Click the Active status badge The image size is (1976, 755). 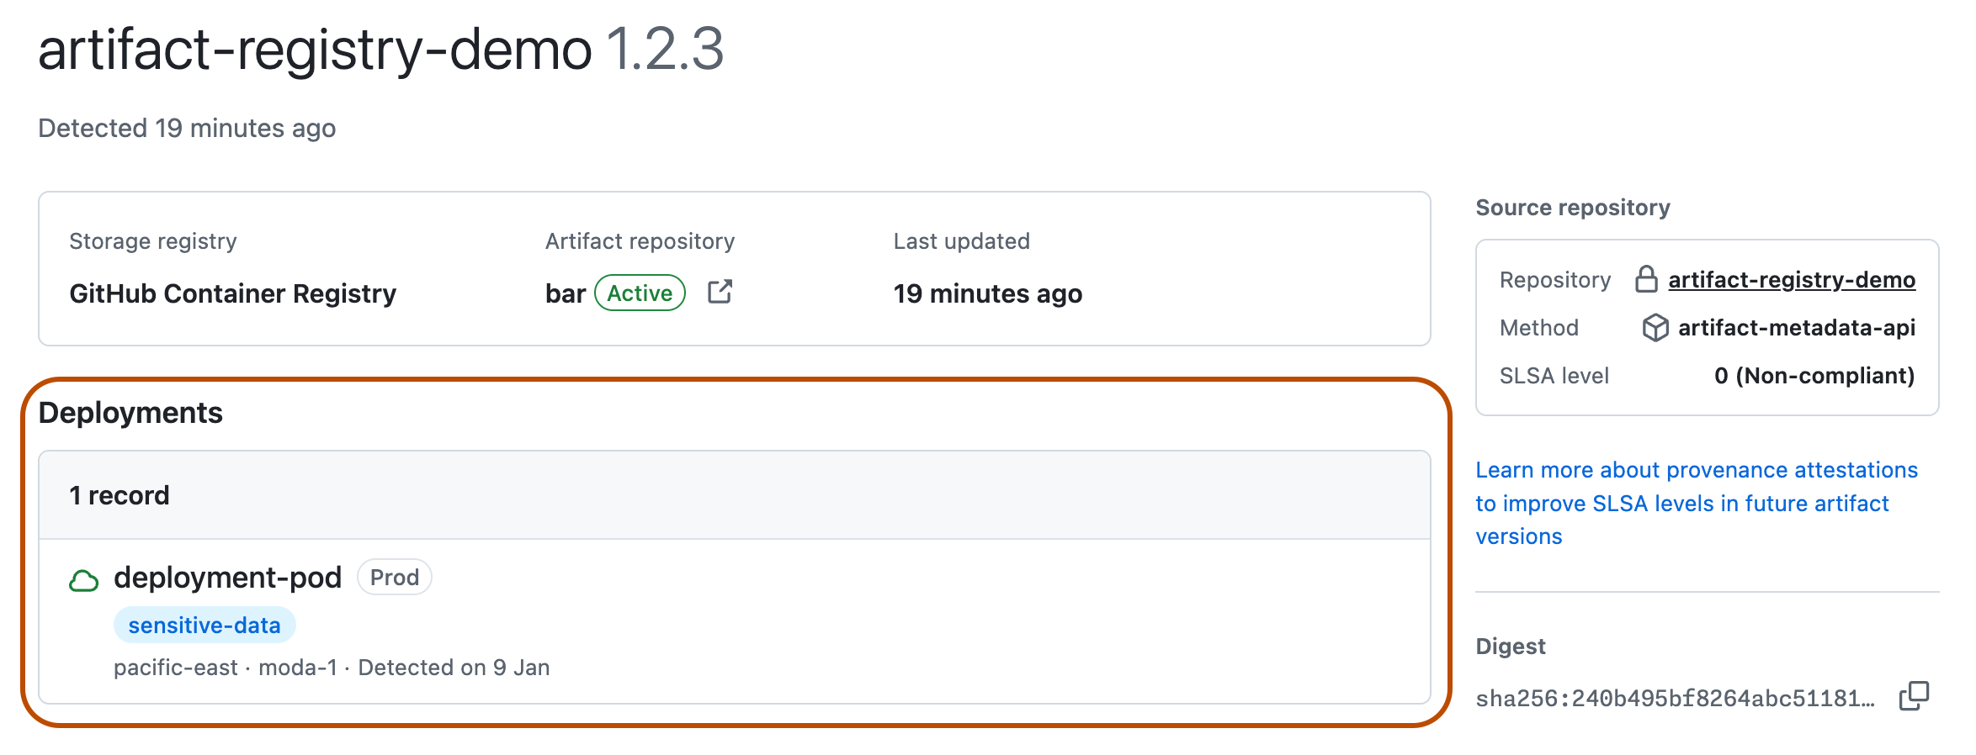640,293
